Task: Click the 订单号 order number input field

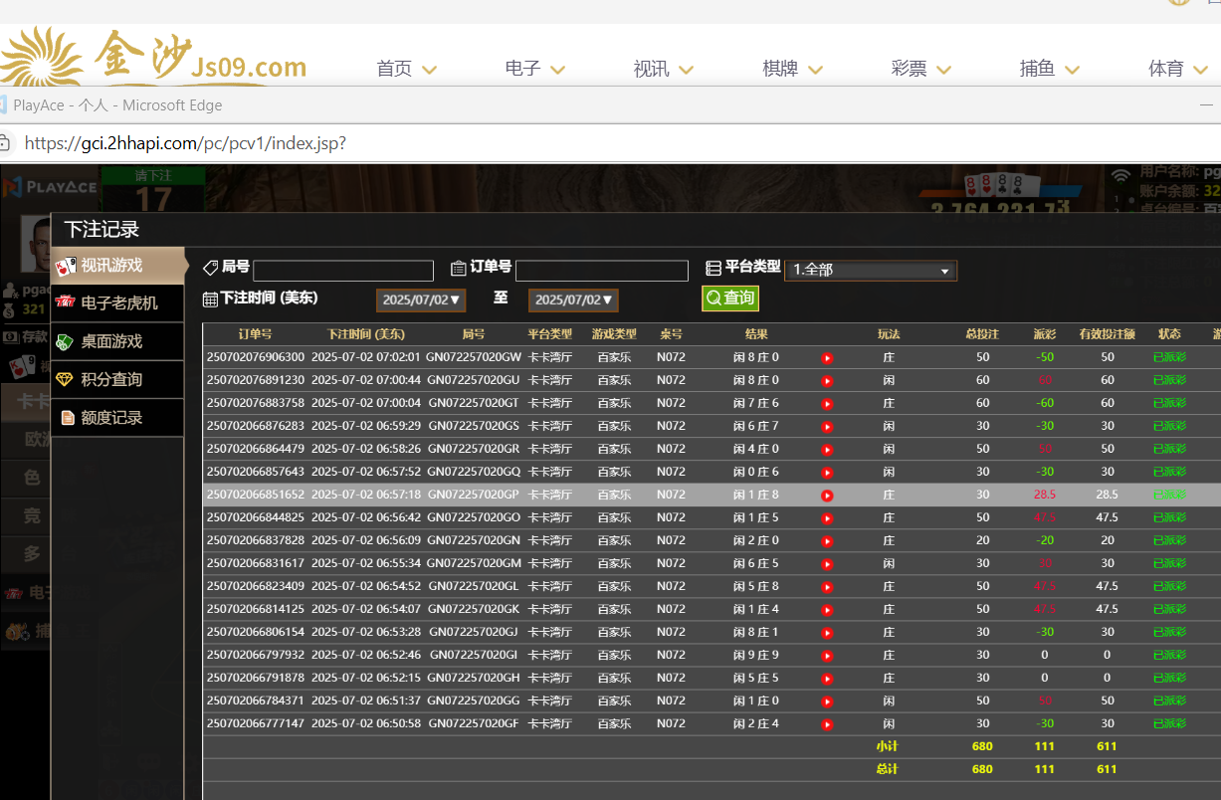Action: [x=601, y=271]
